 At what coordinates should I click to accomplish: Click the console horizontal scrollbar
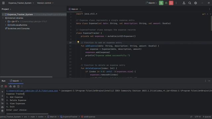tap(27, 114)
